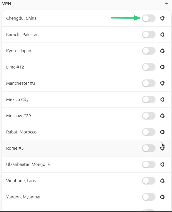The image size is (172, 212).
Task: Add a new VPN with plus icon
Action: click(166, 4)
